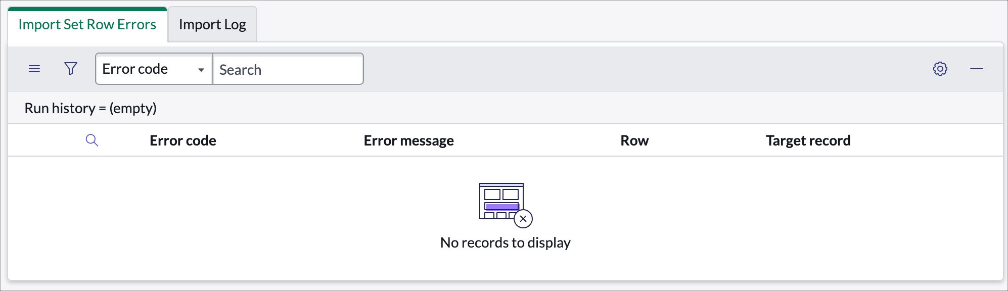The height and width of the screenshot is (291, 1008).
Task: Click inside the Search input field
Action: (288, 69)
